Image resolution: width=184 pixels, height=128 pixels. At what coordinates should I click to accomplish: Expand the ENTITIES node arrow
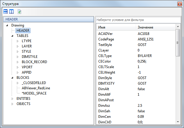(x=12, y=99)
